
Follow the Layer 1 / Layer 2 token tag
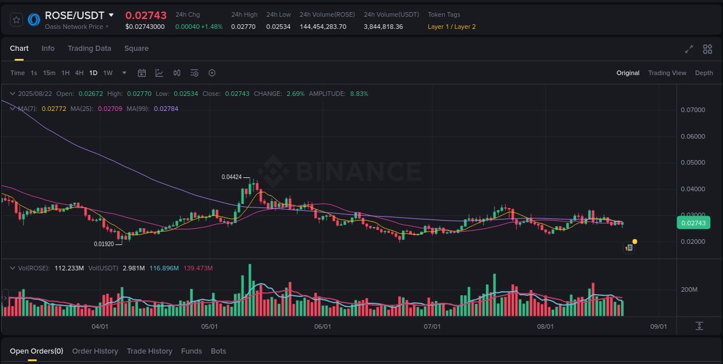point(451,26)
